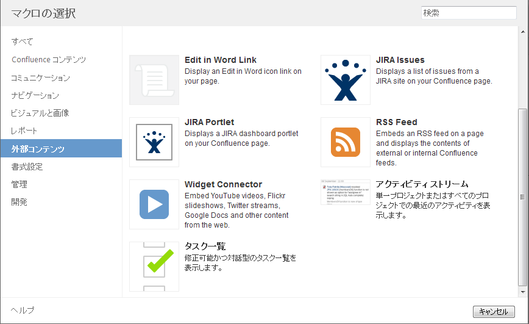Viewport: 529px width, 324px height.
Task: Open the コミュニケーション category
Action: pos(40,77)
